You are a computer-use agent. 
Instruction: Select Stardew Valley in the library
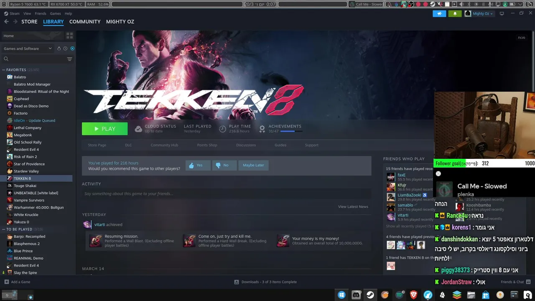point(26,171)
